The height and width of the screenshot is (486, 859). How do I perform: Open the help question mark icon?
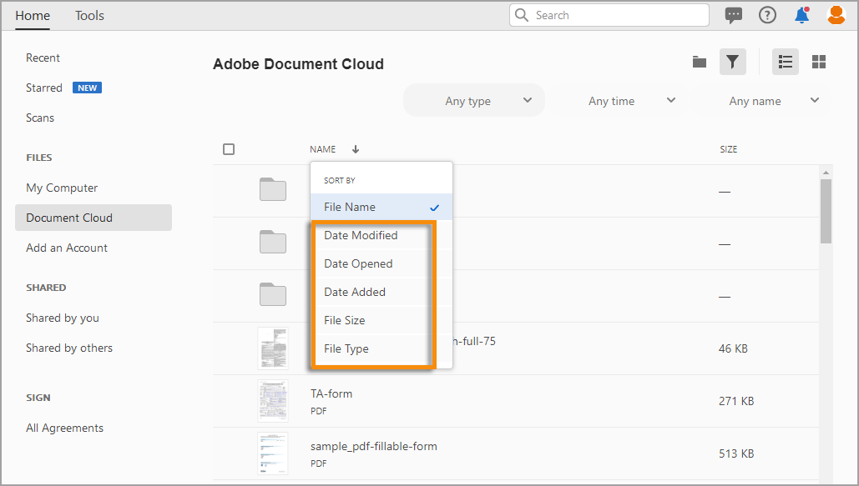767,14
